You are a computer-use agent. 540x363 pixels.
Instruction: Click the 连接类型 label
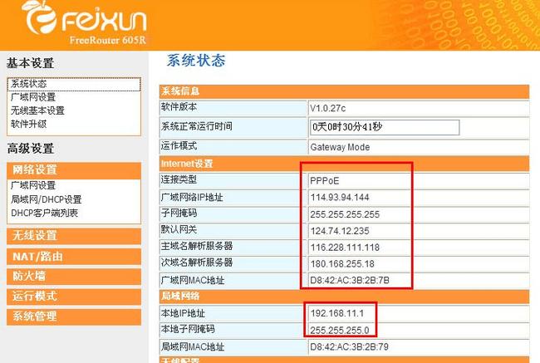point(179,179)
